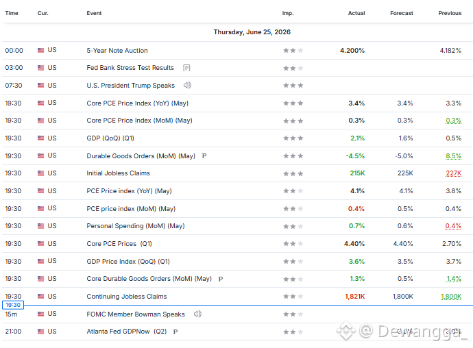Screen dimensions: 473x348
Task: Click the Forecast column header
Action: pyautogui.click(x=402, y=13)
